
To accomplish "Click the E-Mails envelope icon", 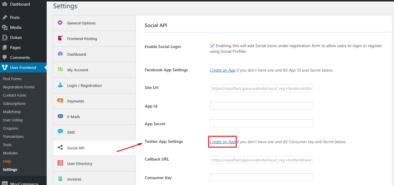I will pyautogui.click(x=60, y=116).
